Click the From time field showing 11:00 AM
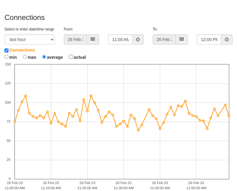The width and height of the screenshot is (237, 191). pyautogui.click(x=120, y=39)
